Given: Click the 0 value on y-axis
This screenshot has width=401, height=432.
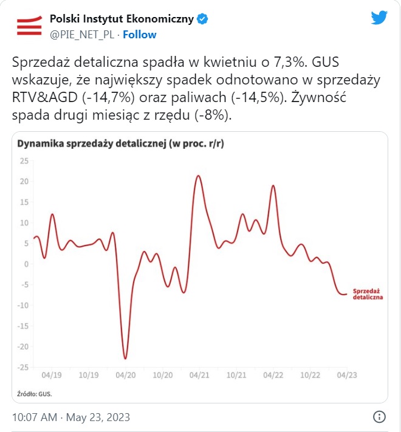Looking at the screenshot, I should coord(27,264).
